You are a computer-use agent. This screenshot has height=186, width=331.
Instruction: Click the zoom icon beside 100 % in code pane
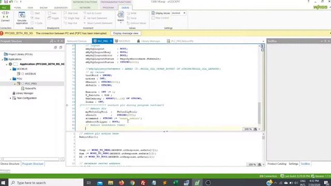260,164
